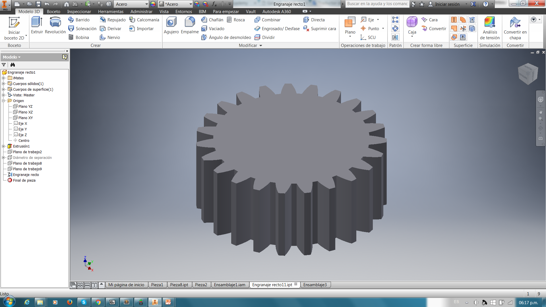Open the Acero material dropdown
Viewport: 546px width, 307px height.
tap(146, 4)
